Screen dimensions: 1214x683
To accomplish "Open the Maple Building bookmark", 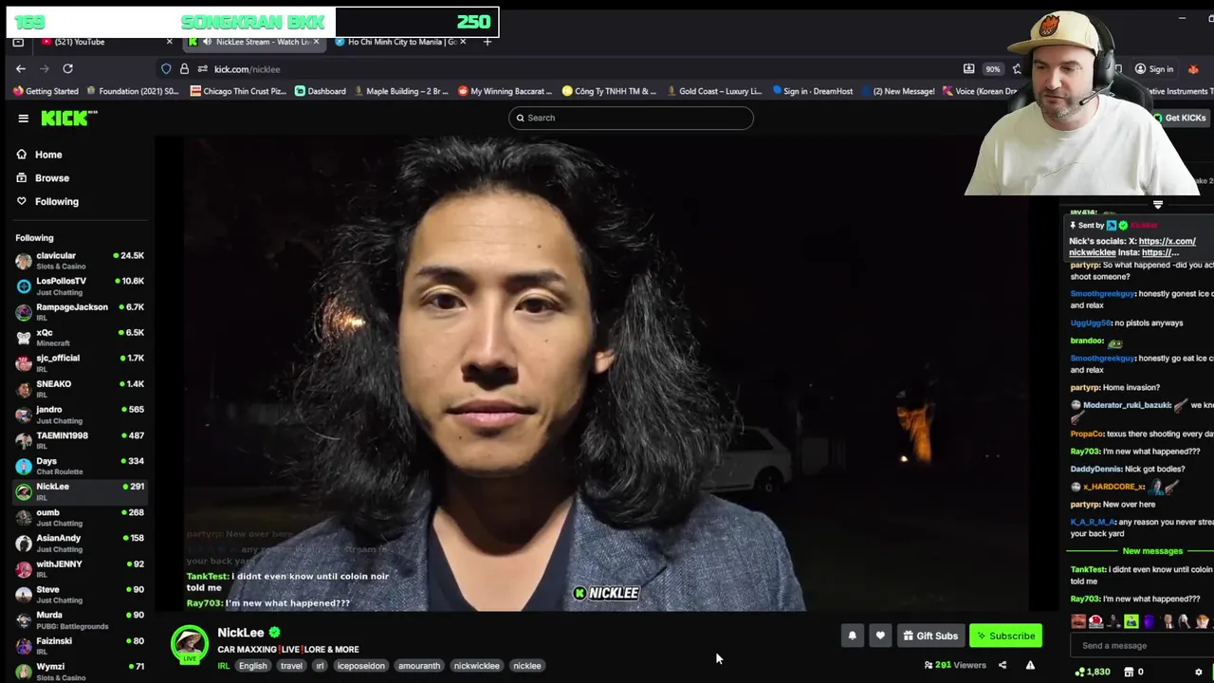I will pyautogui.click(x=400, y=91).
